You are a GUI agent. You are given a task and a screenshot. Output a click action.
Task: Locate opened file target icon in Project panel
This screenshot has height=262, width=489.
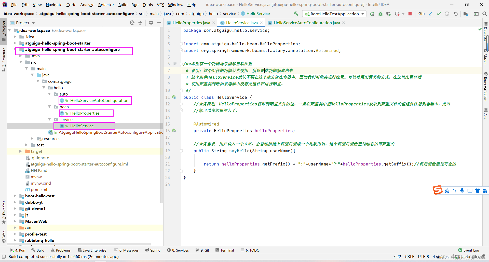pos(132,23)
